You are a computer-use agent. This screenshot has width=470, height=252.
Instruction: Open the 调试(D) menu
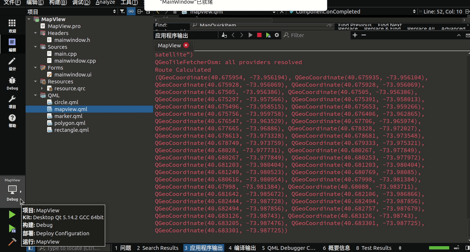81,3
